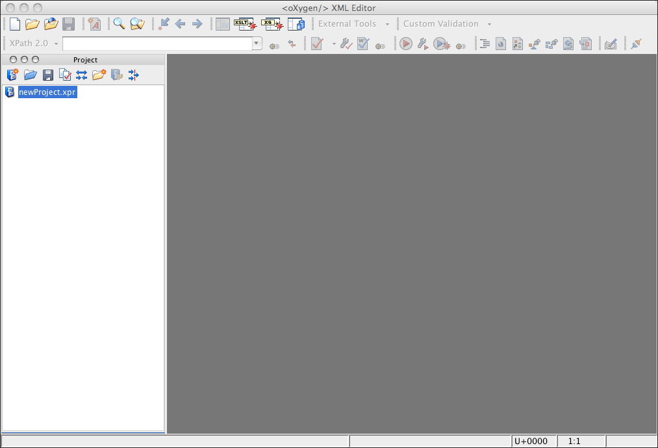Click the U+0000 status bar field
The image size is (658, 448).
(534, 441)
